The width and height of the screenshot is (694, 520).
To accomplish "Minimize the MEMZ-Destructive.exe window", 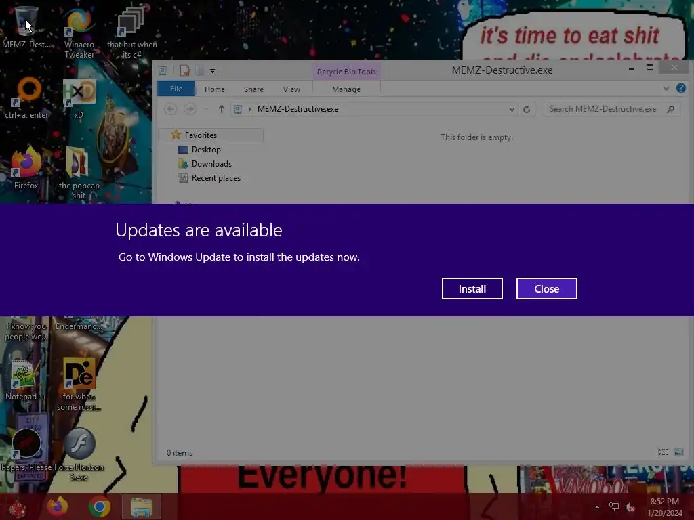I will (x=632, y=68).
